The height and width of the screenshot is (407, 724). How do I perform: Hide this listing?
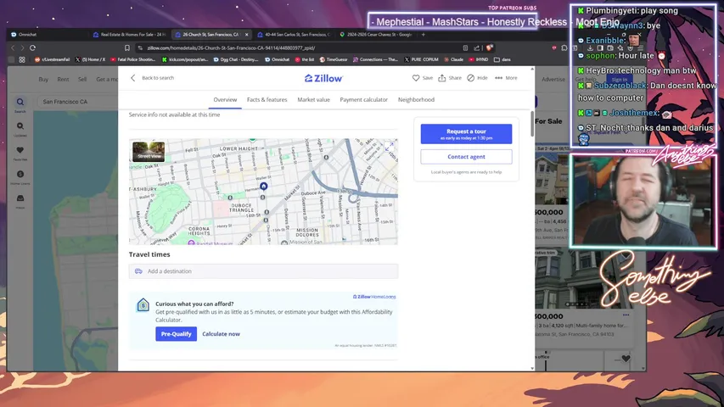[478, 78]
